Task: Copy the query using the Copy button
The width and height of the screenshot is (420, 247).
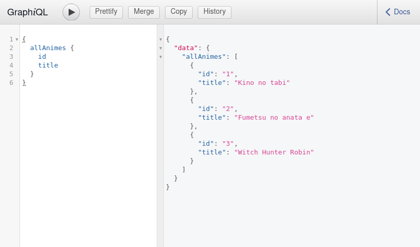Action: [x=179, y=12]
